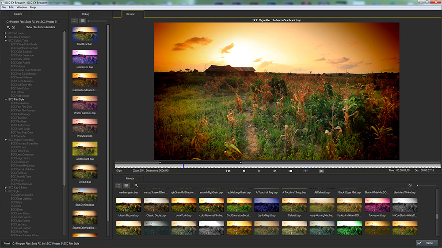
Task: Click the Reset button in status bar
Action: click(x=7, y=244)
